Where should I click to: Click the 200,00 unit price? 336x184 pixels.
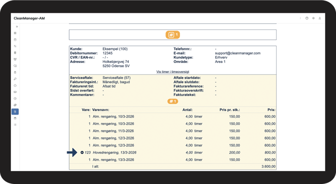(234, 152)
